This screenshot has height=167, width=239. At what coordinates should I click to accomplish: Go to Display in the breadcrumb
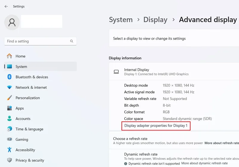tap(155, 20)
